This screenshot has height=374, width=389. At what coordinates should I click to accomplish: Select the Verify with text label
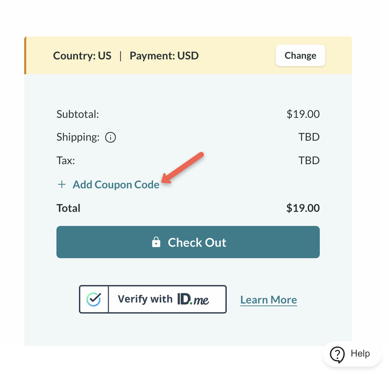pyautogui.click(x=145, y=299)
